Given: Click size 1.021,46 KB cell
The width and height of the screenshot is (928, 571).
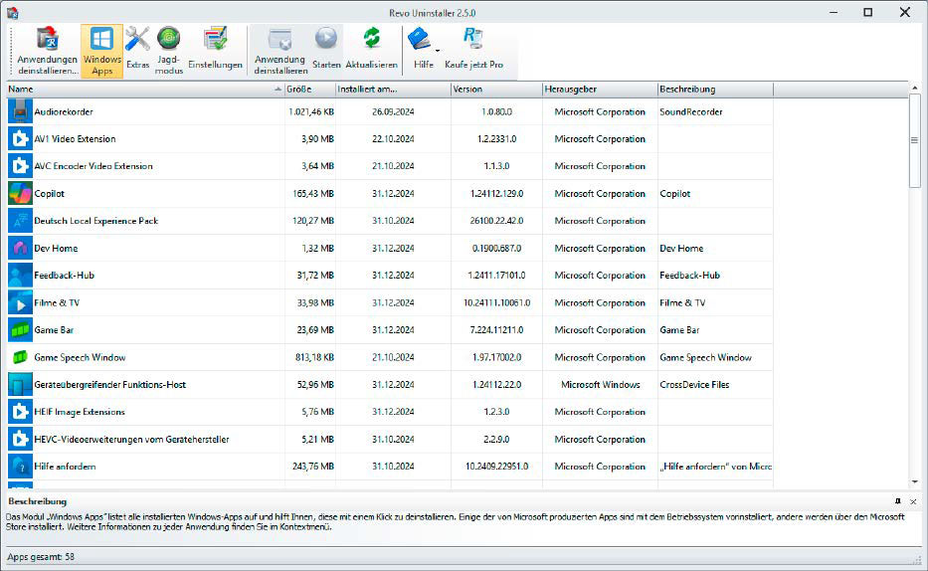Looking at the screenshot, I should click(311, 111).
